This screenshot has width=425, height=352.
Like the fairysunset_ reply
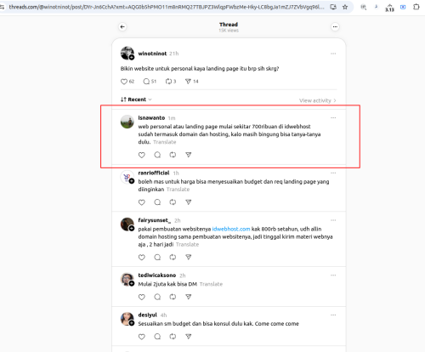(142, 257)
